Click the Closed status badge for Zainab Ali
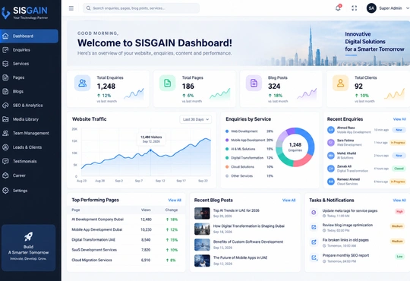 (x=399, y=169)
